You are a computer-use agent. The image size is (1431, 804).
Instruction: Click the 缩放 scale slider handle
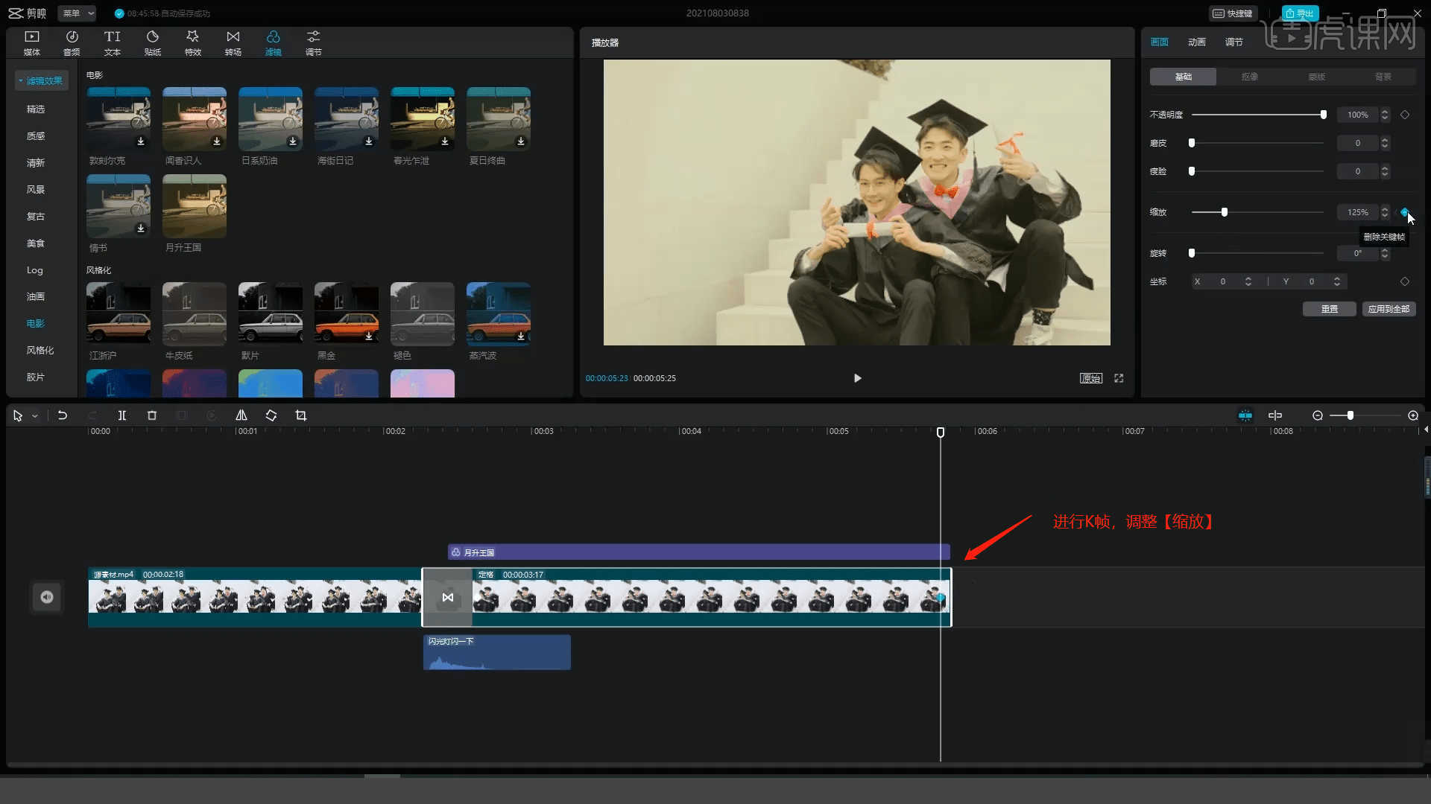point(1225,212)
